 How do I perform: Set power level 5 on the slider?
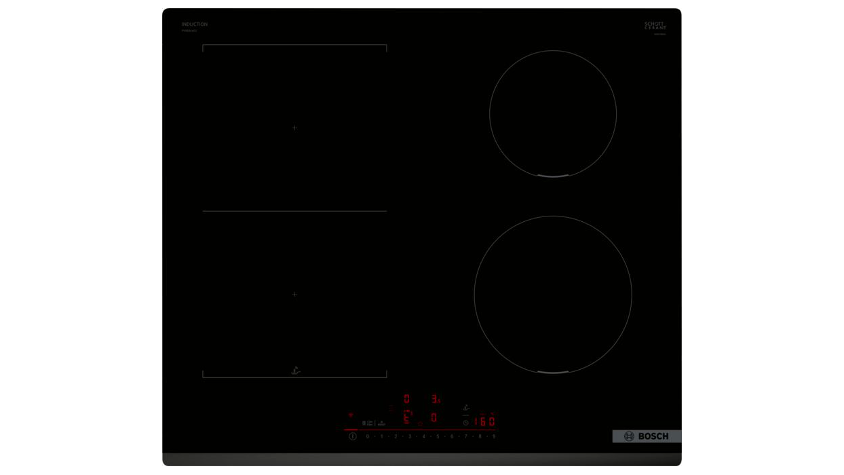[x=438, y=436]
